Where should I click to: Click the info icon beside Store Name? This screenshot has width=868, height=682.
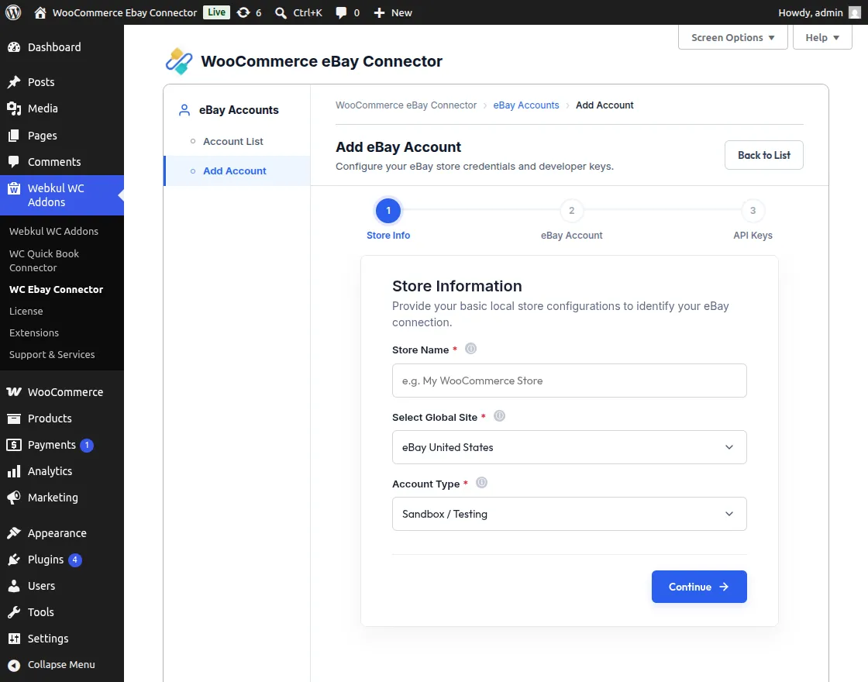tap(470, 349)
